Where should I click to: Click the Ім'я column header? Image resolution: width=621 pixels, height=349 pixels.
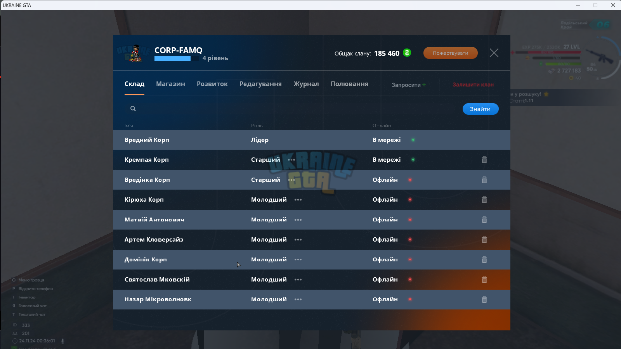pos(129,126)
